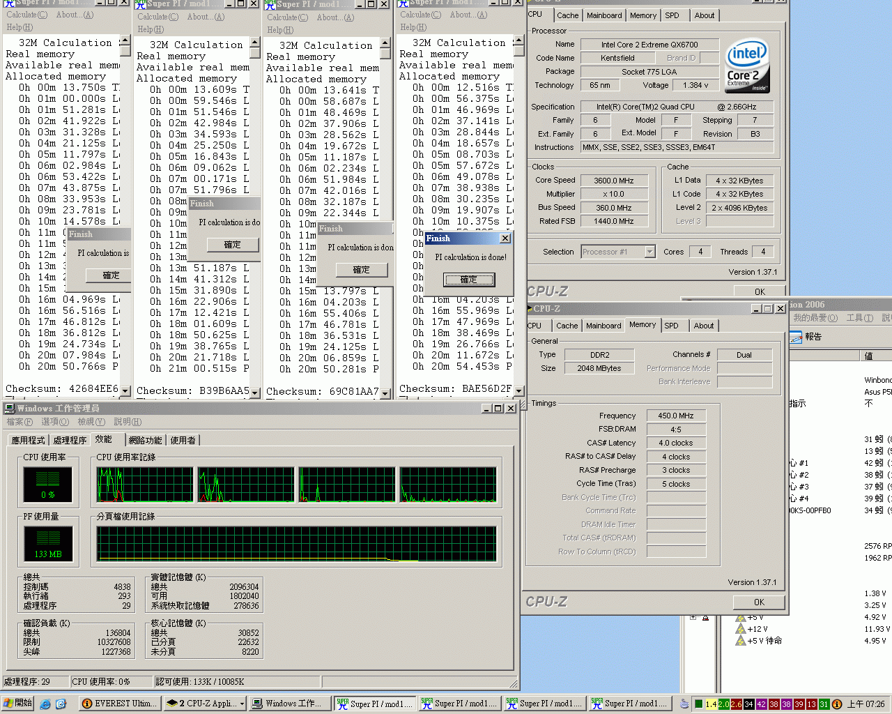The height and width of the screenshot is (714, 892).
Task: Expand the CPU-Z taskbar group arrow
Action: pyautogui.click(x=242, y=704)
